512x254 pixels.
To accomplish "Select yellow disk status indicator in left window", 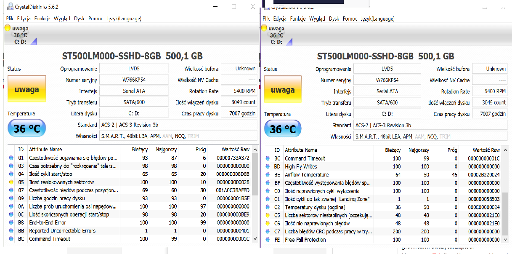I will [x=7, y=28].
